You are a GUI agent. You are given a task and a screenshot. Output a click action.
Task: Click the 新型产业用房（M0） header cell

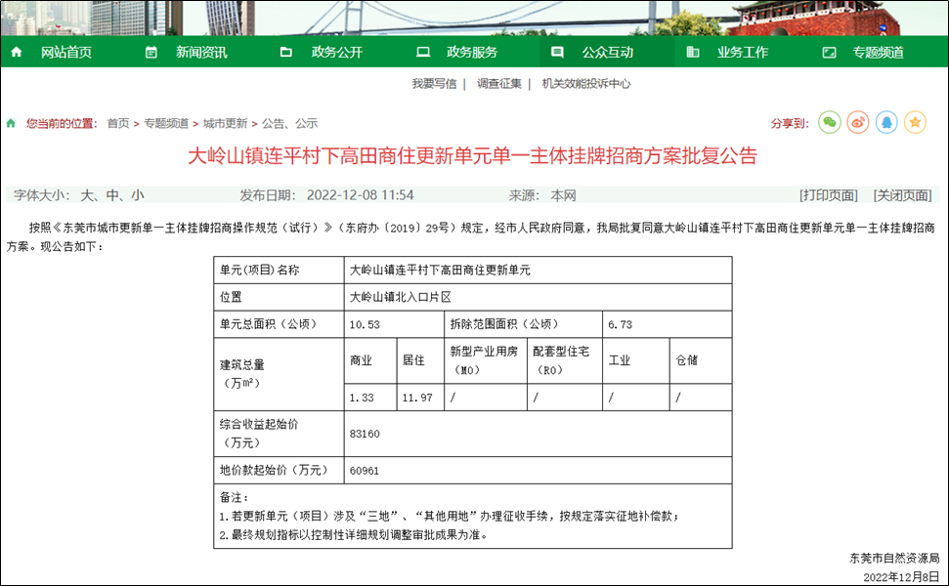click(x=484, y=360)
